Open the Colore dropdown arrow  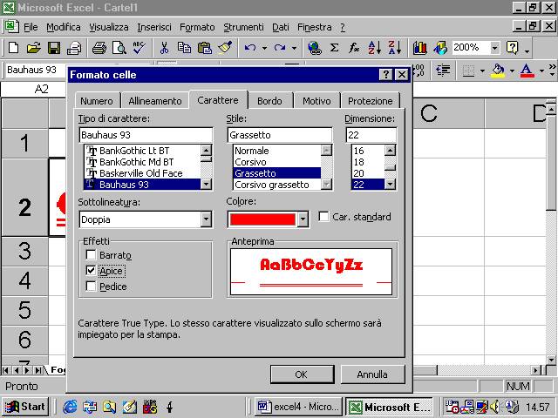click(303, 219)
